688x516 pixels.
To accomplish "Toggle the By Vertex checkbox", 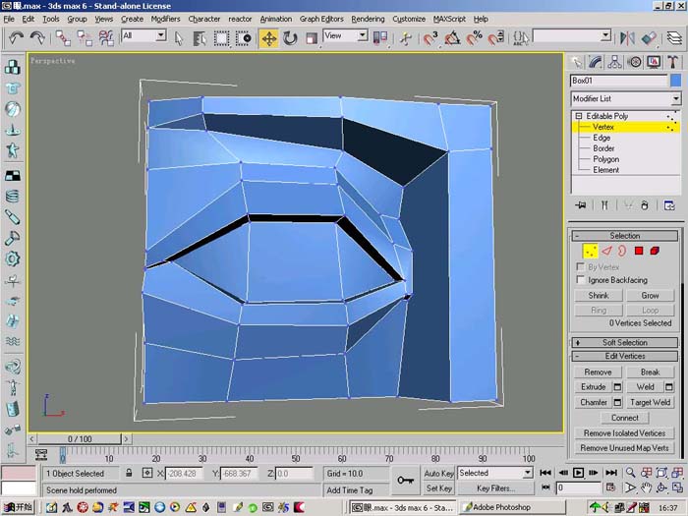I will pyautogui.click(x=581, y=266).
